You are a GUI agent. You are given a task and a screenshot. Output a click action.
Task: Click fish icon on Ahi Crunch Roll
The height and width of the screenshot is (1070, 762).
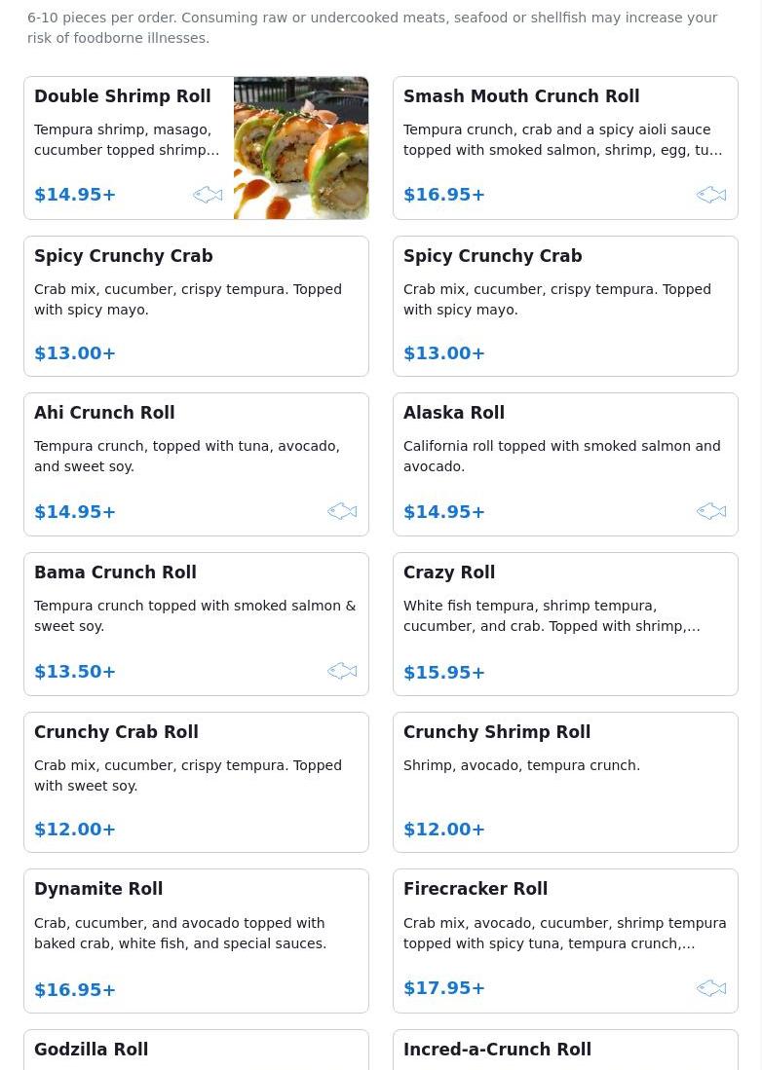[342, 511]
